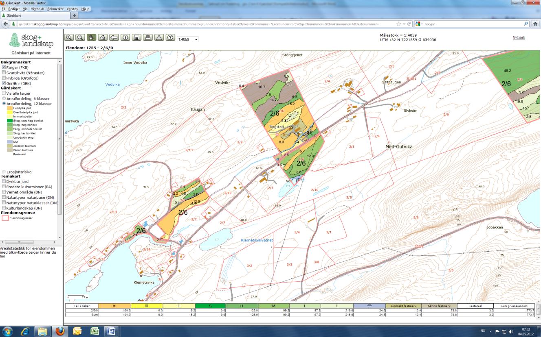Select the zoom out magnifier tool
The width and height of the screenshot is (541, 337).
point(80,38)
